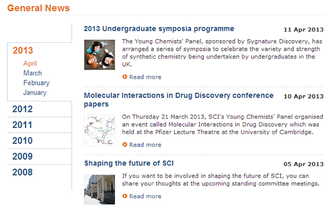Expand the 2010 news archive
Image resolution: width=334 pixels, height=210 pixels.
23,141
